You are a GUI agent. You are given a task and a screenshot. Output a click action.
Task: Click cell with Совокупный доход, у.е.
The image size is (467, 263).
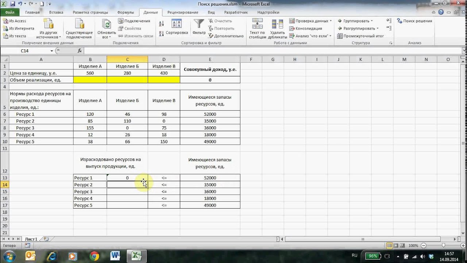point(210,69)
